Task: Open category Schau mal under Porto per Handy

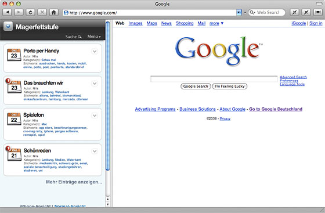Action: pyautogui.click(x=49, y=60)
